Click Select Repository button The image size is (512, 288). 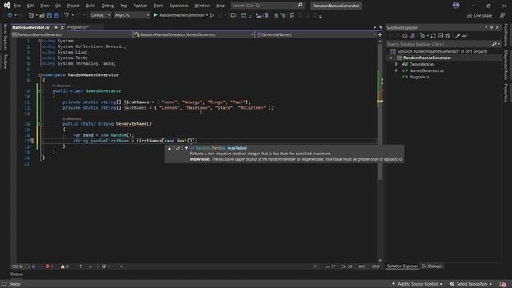(x=471, y=284)
